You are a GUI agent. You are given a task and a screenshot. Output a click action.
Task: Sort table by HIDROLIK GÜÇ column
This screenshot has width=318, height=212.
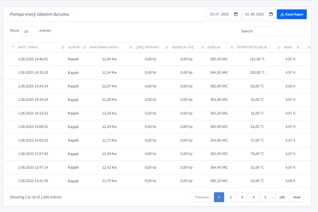point(183,47)
